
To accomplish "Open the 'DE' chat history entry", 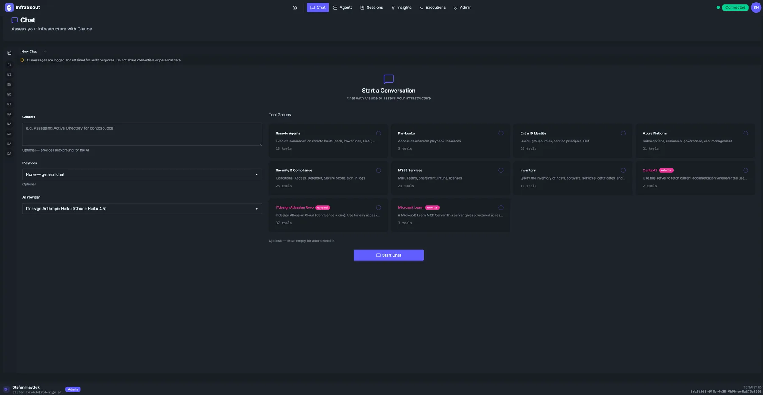I will (9, 85).
